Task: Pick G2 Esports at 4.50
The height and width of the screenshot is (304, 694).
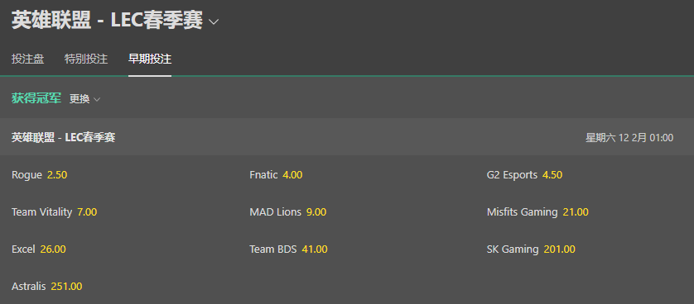Action: click(524, 175)
